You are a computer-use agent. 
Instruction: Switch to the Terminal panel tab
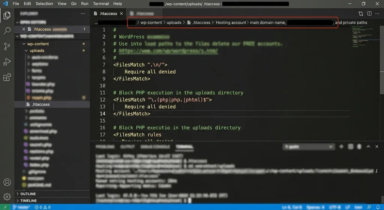(184, 147)
